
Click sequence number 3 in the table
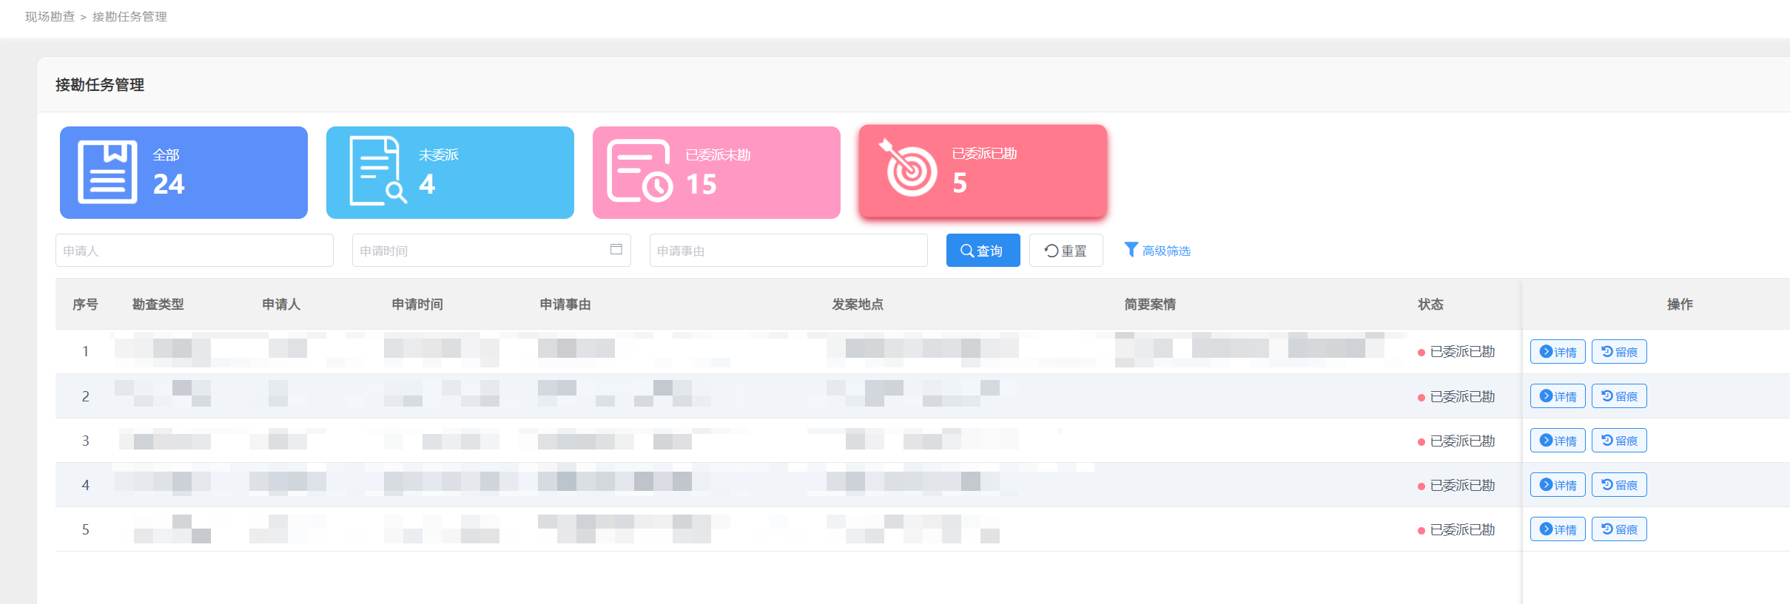[x=85, y=441]
